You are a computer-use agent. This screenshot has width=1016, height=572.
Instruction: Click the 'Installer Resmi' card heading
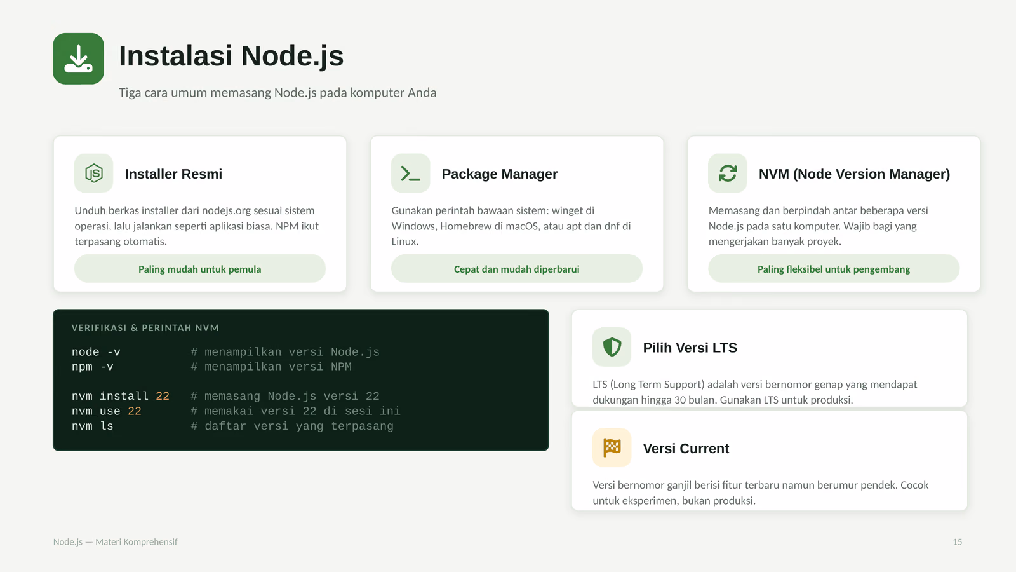(173, 174)
